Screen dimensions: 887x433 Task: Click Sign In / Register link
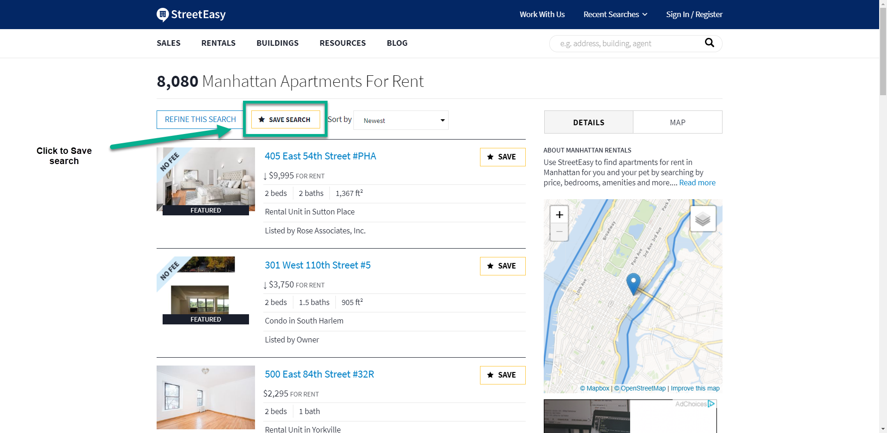coord(694,14)
